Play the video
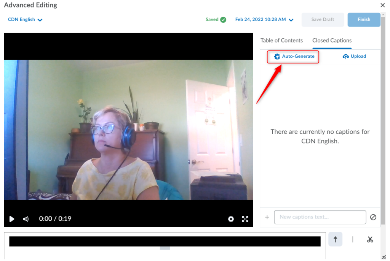The height and width of the screenshot is (261, 390). [x=12, y=219]
